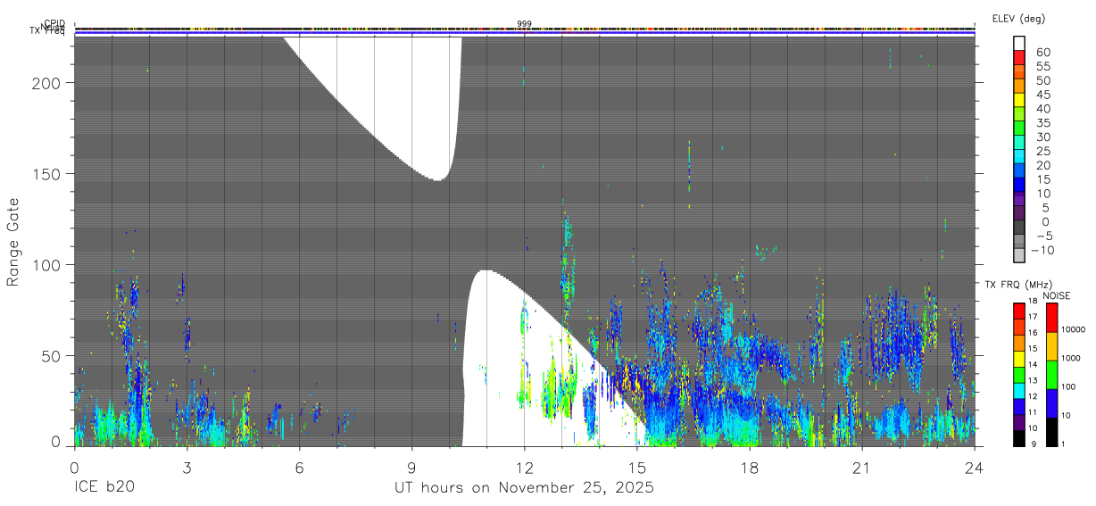This screenshot has width=1096, height=506.
Task: Click the x-axis tick label '21'
Action: 861,467
